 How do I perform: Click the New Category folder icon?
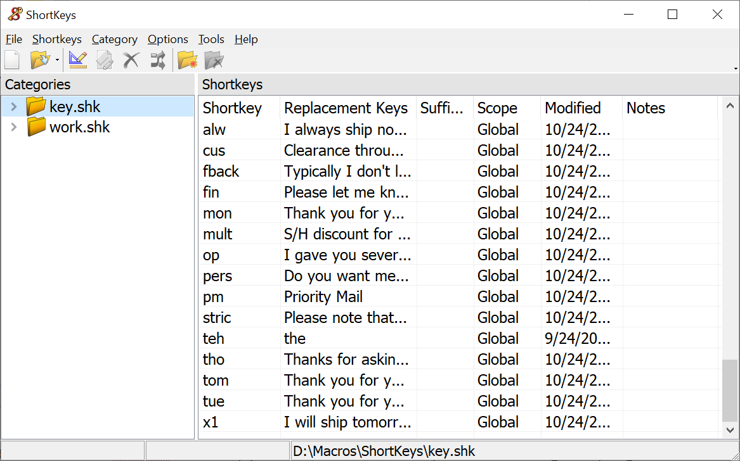188,60
